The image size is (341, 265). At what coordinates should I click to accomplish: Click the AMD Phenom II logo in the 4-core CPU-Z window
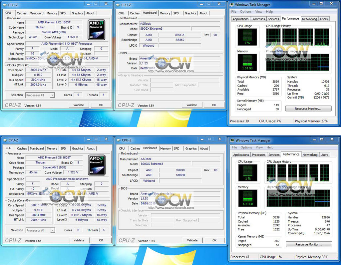click(97, 30)
